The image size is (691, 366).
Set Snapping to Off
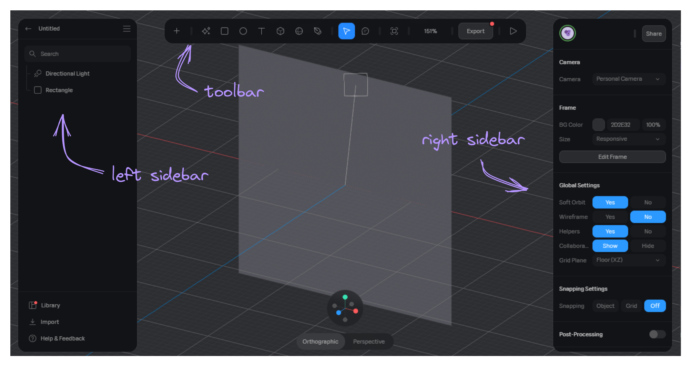(655, 306)
